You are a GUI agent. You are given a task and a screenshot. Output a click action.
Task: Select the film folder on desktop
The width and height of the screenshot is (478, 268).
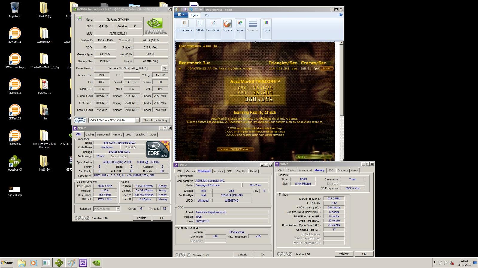click(x=44, y=112)
